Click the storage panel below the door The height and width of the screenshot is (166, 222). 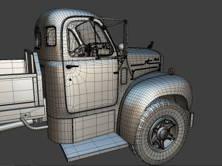point(94,126)
